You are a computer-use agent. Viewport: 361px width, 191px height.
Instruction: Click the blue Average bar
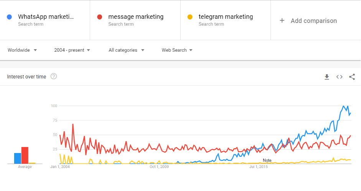[18, 158]
